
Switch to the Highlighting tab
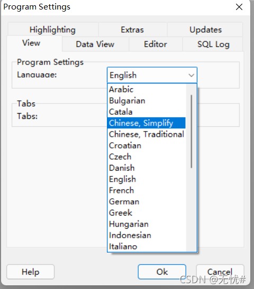[x=52, y=30]
